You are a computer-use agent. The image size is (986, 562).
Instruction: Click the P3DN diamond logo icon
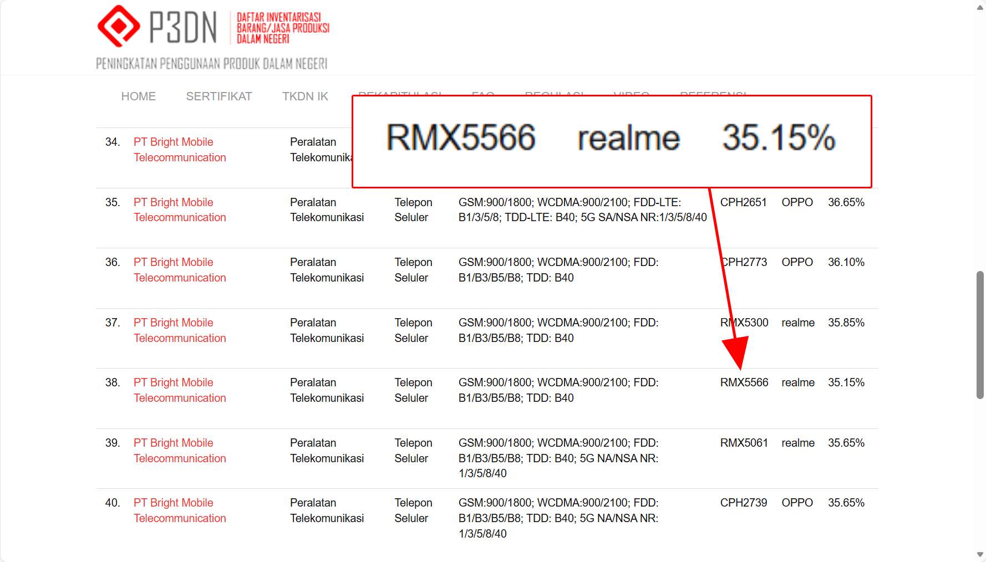(118, 26)
